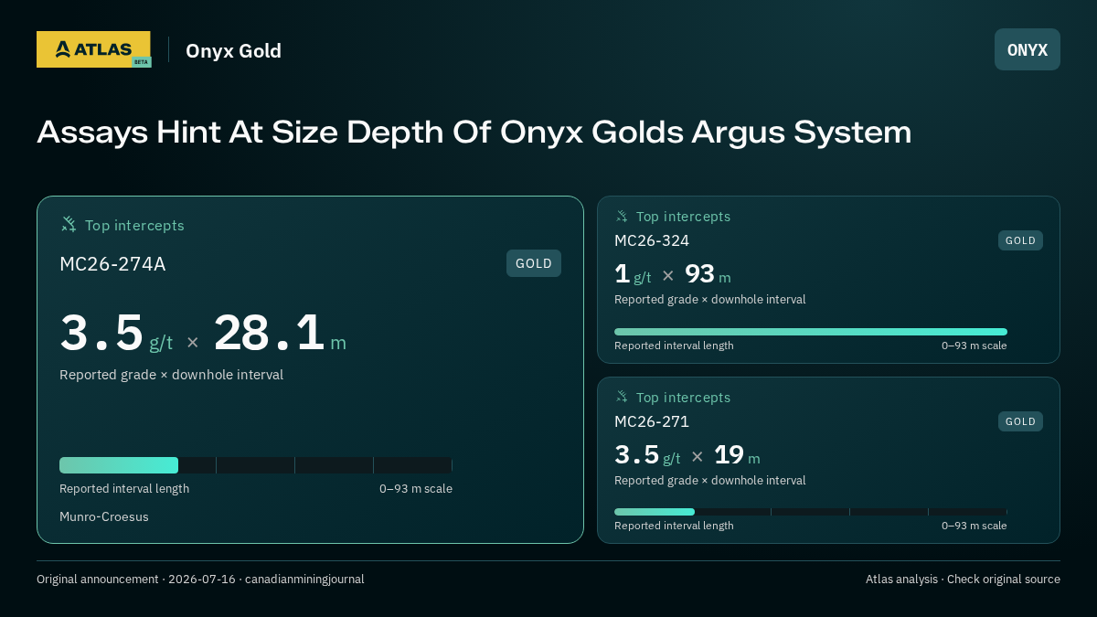Click the drill icon in the MC26-274A card
This screenshot has height=617, width=1097.
[x=69, y=224]
